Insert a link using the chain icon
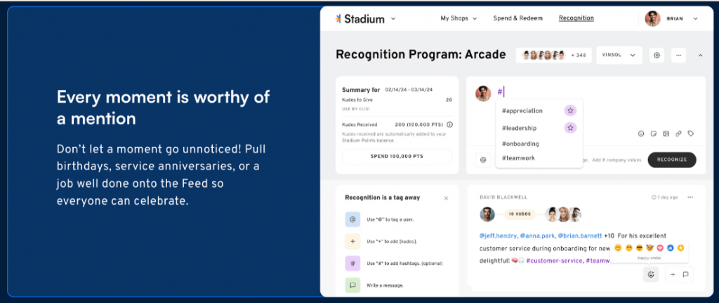Image resolution: width=719 pixels, height=303 pixels. pyautogui.click(x=678, y=134)
